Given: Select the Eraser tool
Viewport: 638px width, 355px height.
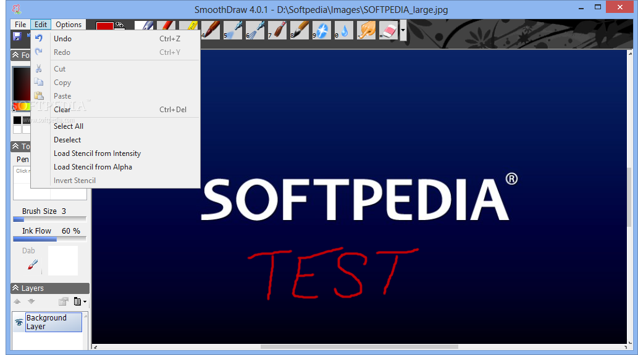Looking at the screenshot, I should (x=388, y=30).
